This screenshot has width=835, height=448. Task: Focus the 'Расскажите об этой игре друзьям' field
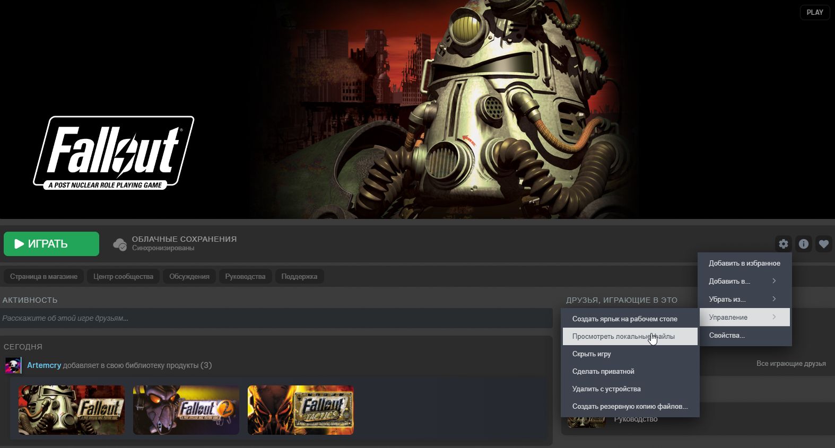point(276,318)
